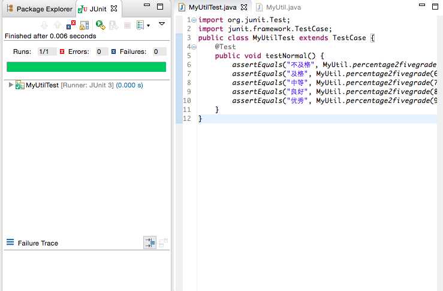
Task: Open the Test Run History icon
Action: [x=140, y=25]
